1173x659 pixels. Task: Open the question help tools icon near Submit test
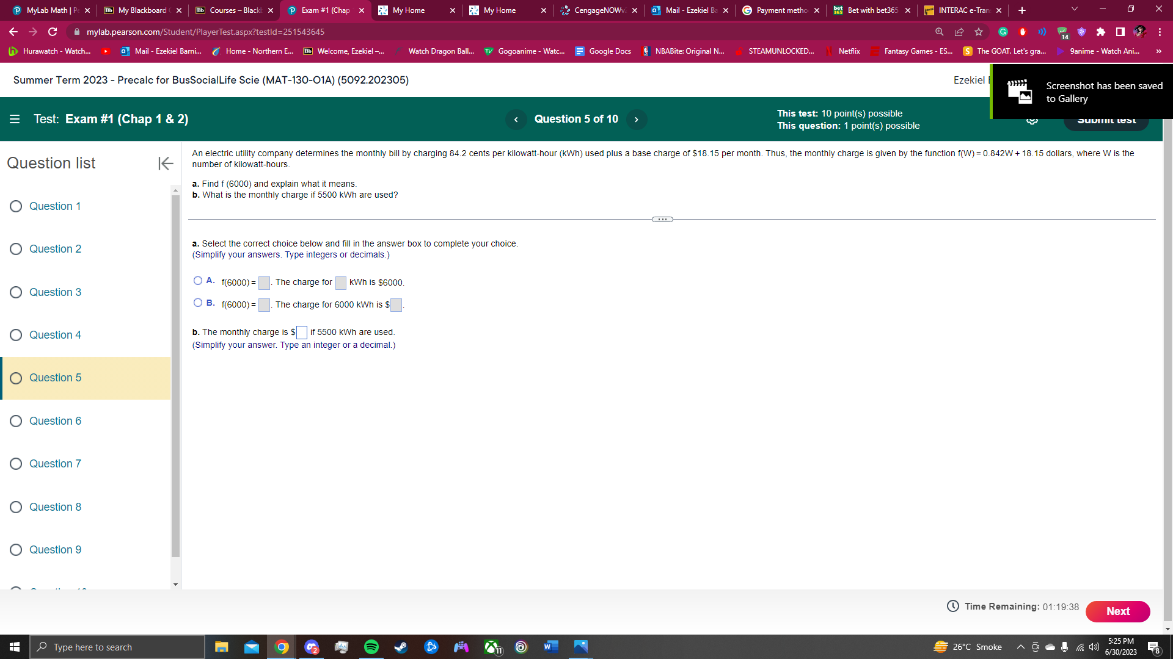[x=1032, y=120]
